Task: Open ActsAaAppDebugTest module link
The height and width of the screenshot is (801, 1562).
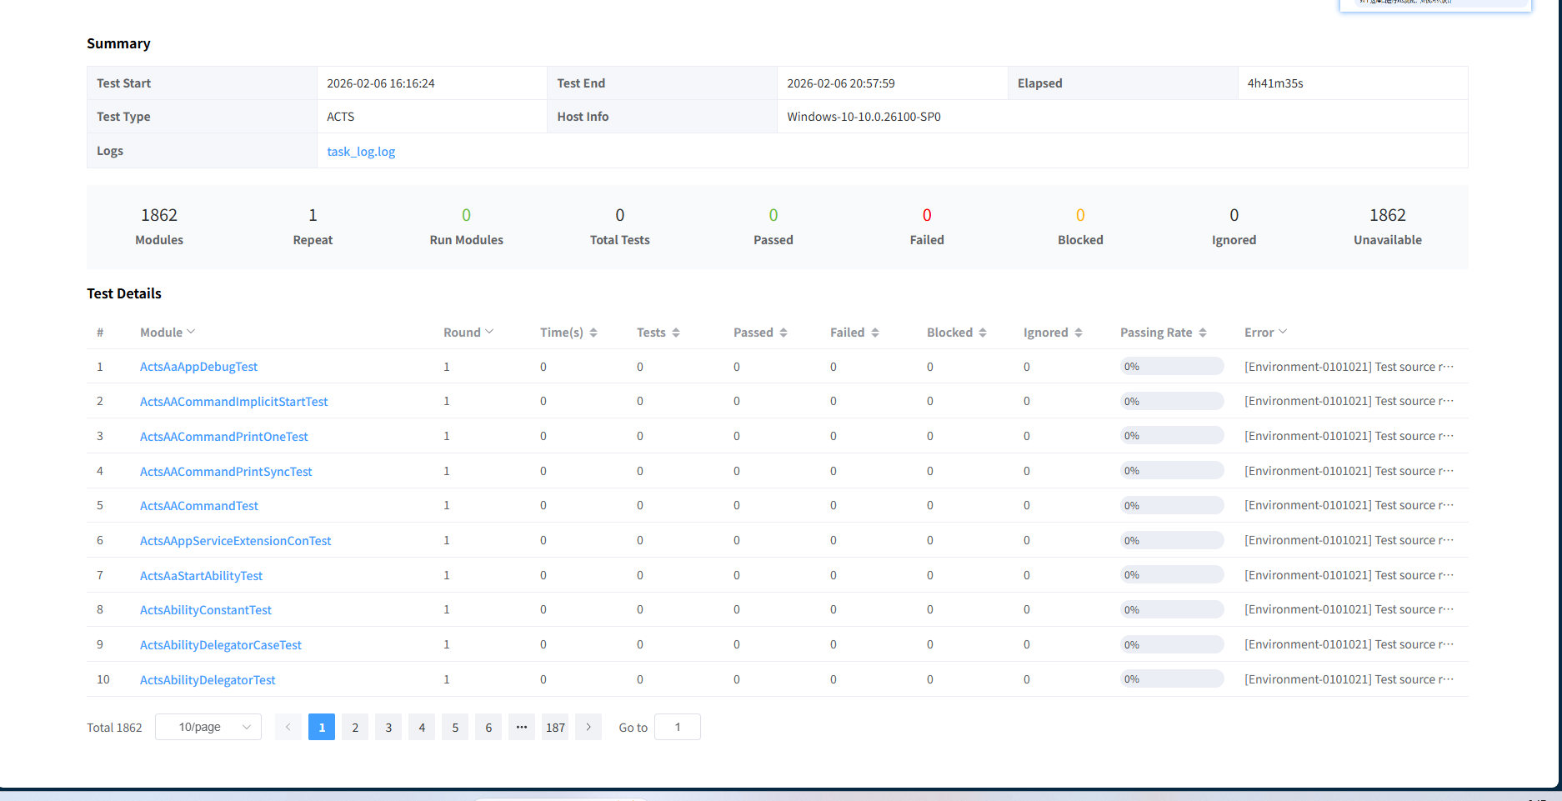Action: [198, 367]
